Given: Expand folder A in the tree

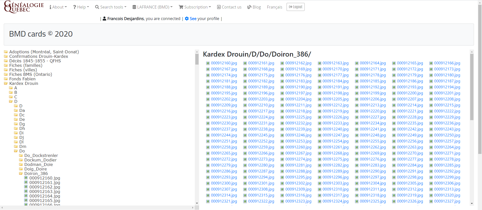Looking at the screenshot, I should point(16,88).
